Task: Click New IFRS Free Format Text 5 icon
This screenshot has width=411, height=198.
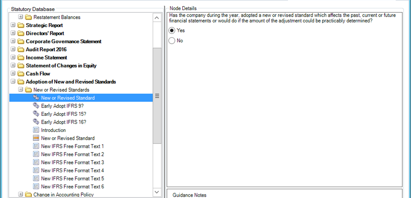Action: click(36, 179)
